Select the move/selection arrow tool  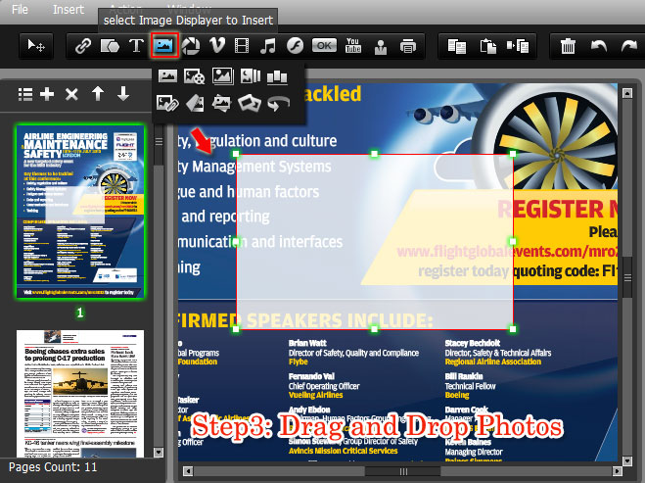pos(36,46)
